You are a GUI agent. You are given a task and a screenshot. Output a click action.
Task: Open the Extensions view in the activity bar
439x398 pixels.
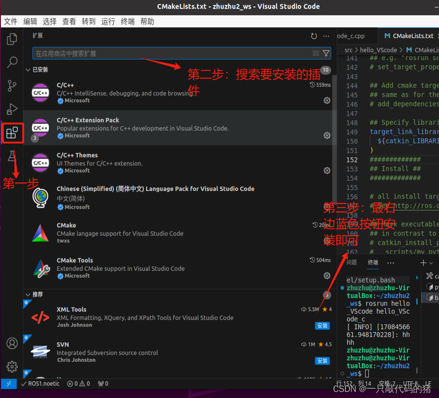pos(11,133)
